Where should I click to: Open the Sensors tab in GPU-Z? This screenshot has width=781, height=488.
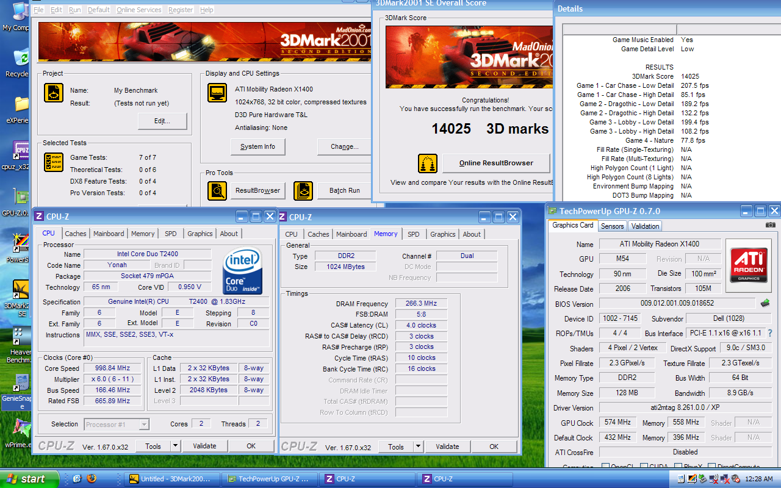(612, 226)
